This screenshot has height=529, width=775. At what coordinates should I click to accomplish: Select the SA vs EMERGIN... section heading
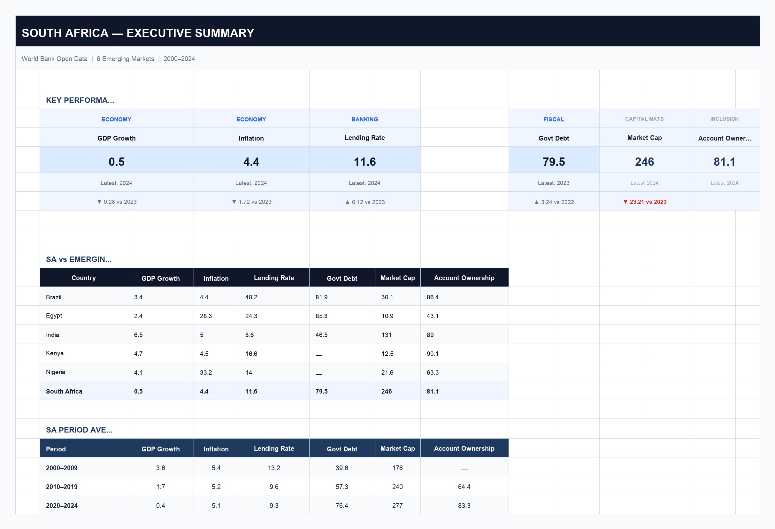pos(79,259)
